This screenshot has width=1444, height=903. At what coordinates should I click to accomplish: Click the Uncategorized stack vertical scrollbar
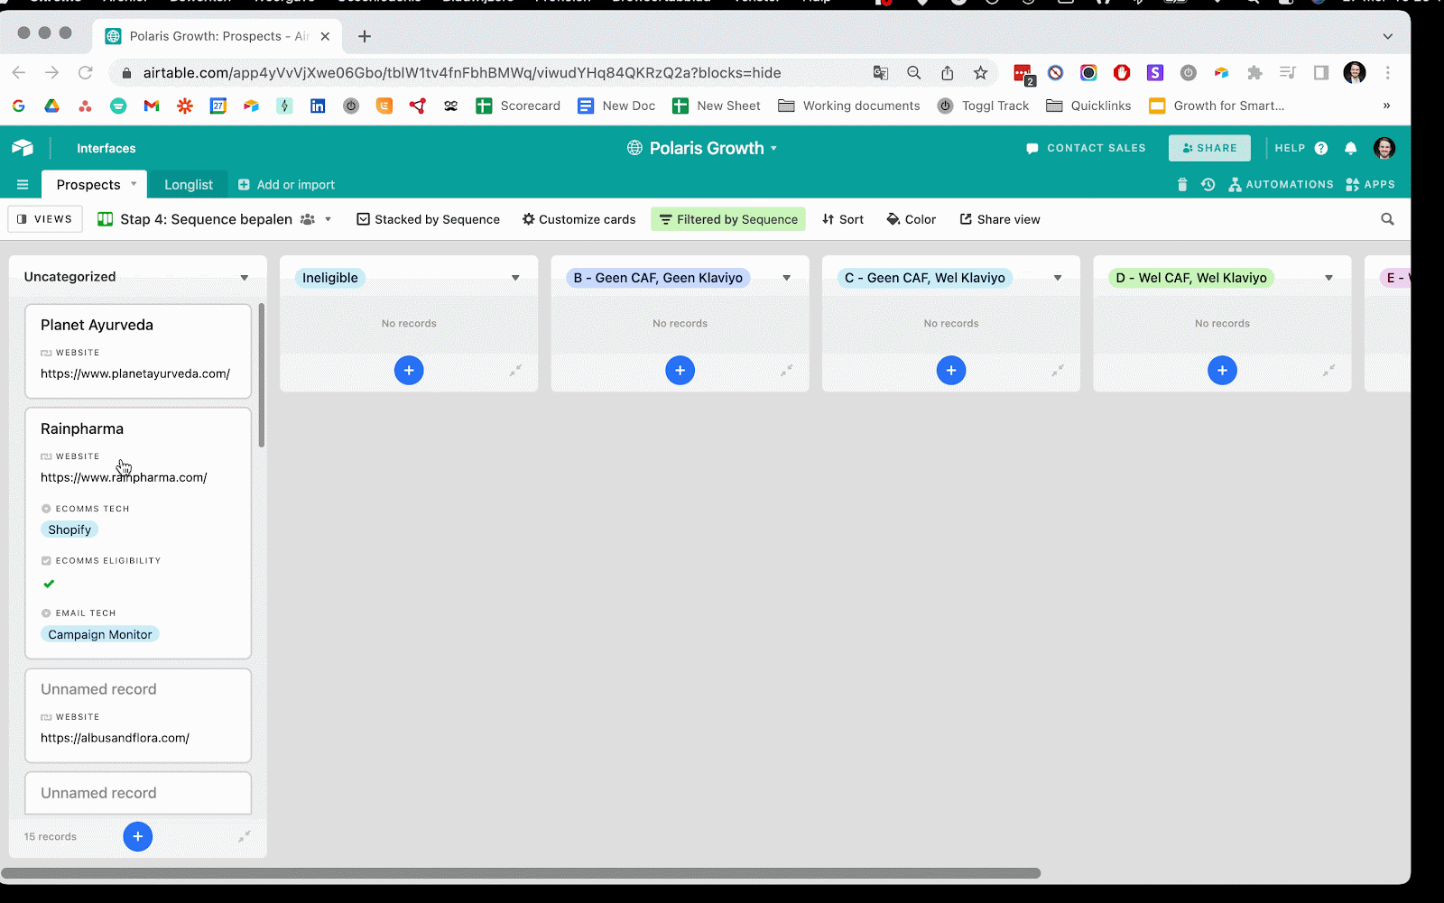click(262, 374)
